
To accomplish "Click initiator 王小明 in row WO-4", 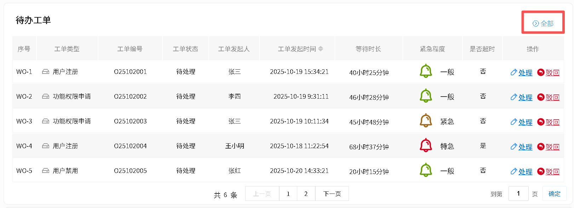I will click(x=235, y=146).
